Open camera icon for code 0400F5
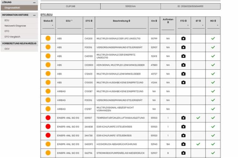238x158 pixels. (183, 144)
